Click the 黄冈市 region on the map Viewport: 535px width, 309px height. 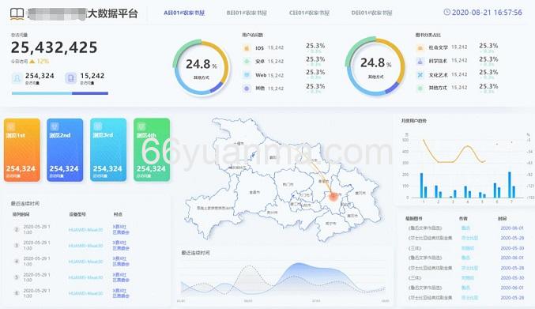pyautogui.click(x=360, y=193)
